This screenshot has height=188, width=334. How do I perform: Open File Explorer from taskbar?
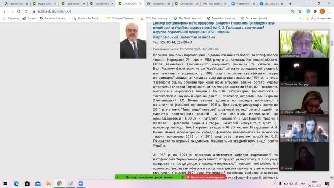tap(49, 183)
